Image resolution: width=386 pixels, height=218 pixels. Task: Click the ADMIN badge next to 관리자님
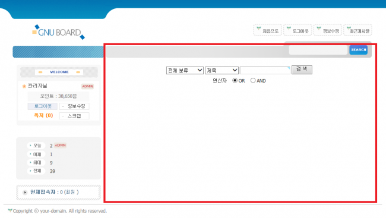coord(87,86)
